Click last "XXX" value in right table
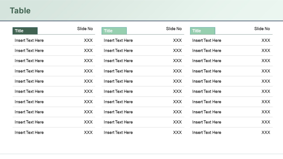The image size is (283, 159). click(x=266, y=132)
